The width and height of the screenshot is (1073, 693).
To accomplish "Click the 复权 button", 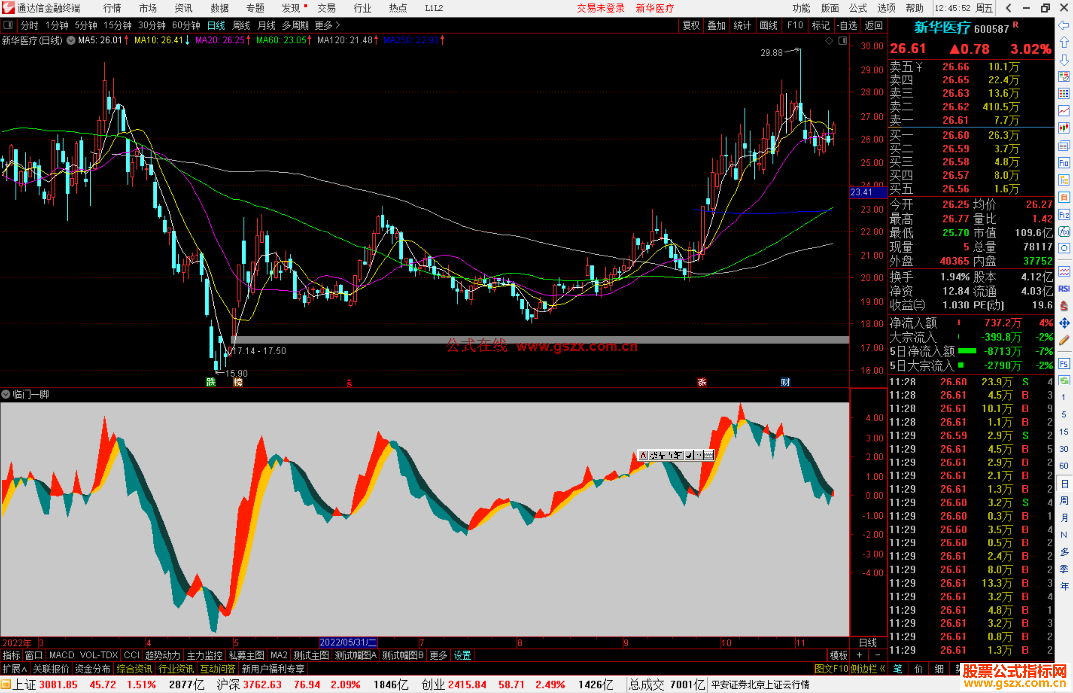I will [691, 25].
